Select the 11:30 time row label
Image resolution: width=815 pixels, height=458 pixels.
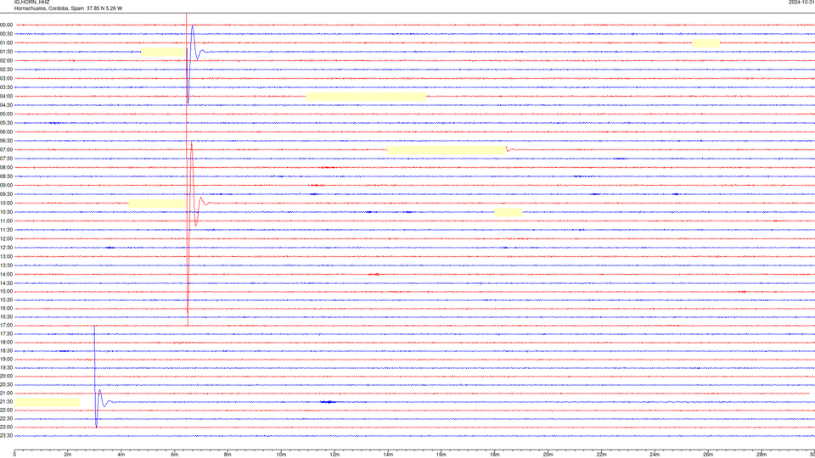click(x=6, y=230)
